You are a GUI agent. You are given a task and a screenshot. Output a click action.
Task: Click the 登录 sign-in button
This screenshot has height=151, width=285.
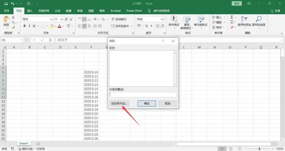point(237,4)
